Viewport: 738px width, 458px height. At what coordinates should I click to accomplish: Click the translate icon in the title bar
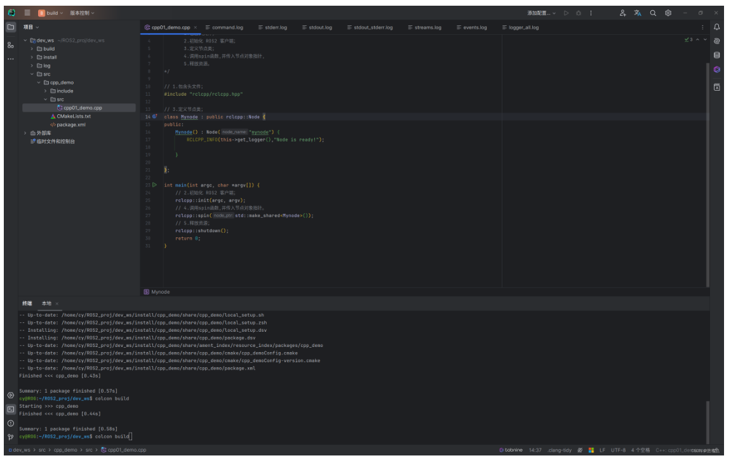(x=638, y=13)
